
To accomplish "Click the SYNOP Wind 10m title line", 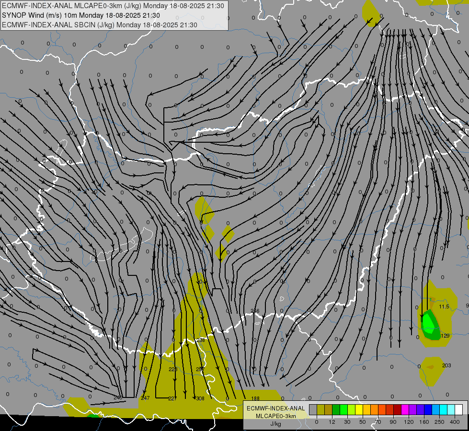I will point(81,15).
